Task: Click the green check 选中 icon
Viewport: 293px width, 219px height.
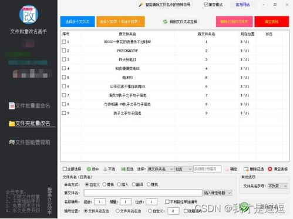Action: click(89, 169)
